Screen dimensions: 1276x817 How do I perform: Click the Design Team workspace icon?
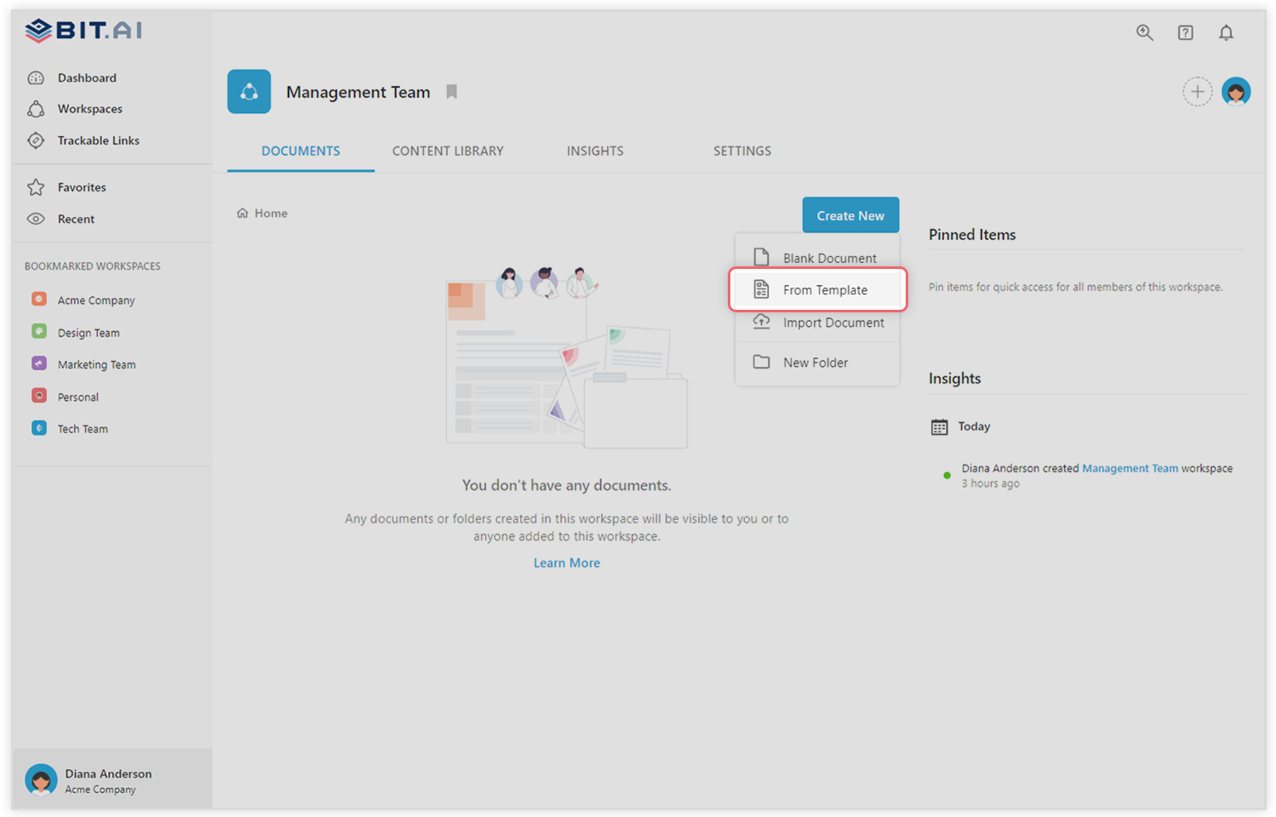coord(39,331)
